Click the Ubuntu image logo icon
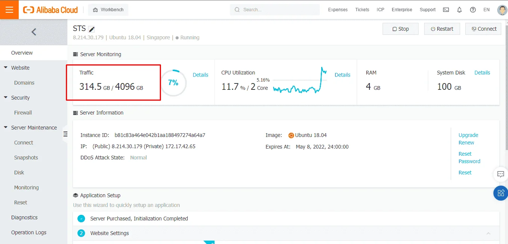This screenshot has height=244, width=508. pos(291,135)
